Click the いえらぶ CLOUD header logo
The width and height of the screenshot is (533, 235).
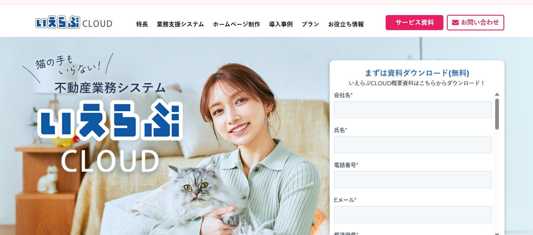pos(74,22)
